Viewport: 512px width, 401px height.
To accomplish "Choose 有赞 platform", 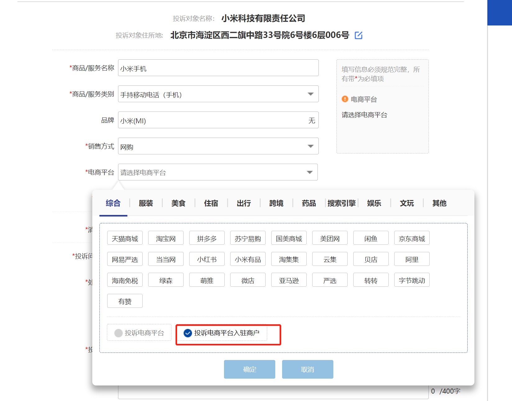I will click(x=125, y=301).
